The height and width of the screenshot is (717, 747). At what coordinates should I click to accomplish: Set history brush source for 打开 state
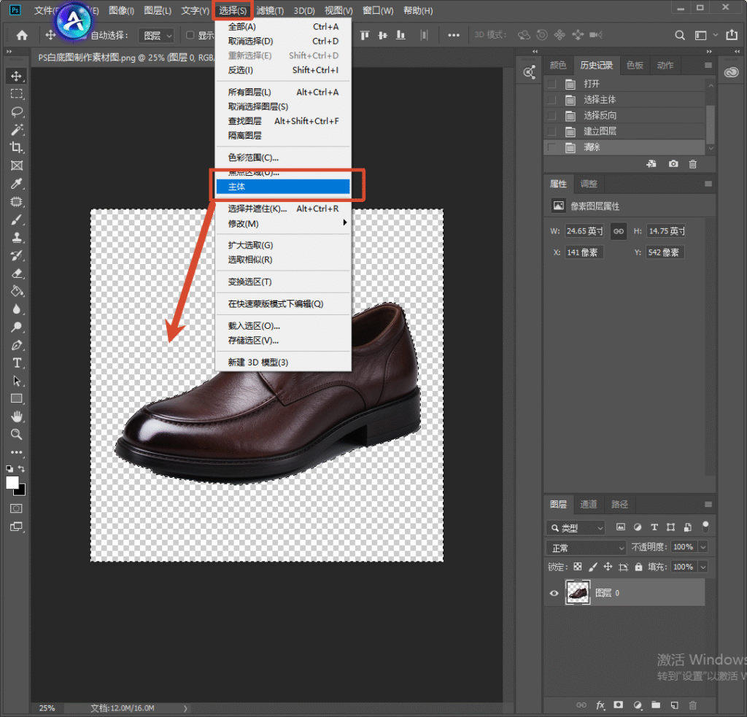point(551,85)
